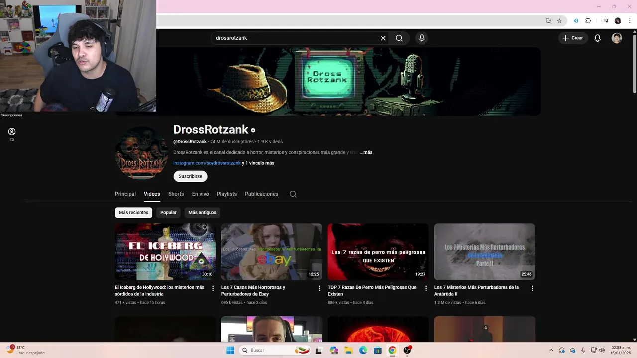The height and width of the screenshot is (358, 637).
Task: Switch to the Principal tab
Action: pos(125,194)
